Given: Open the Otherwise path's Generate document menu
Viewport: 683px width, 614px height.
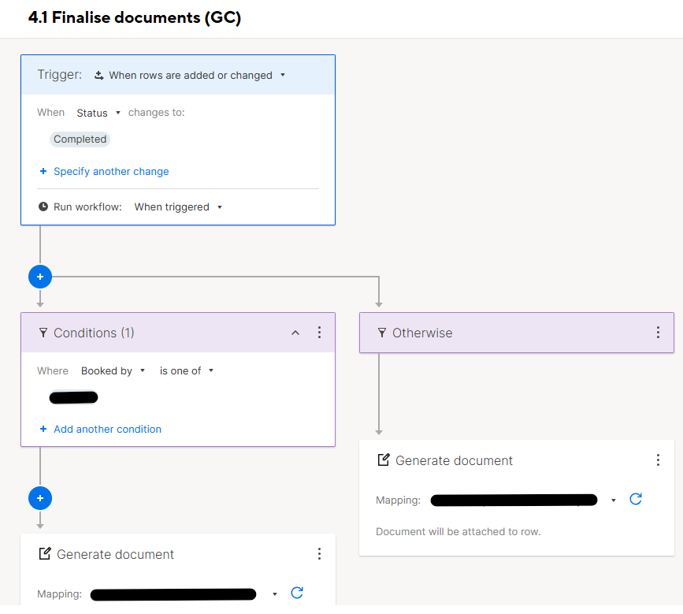Looking at the screenshot, I should (658, 460).
